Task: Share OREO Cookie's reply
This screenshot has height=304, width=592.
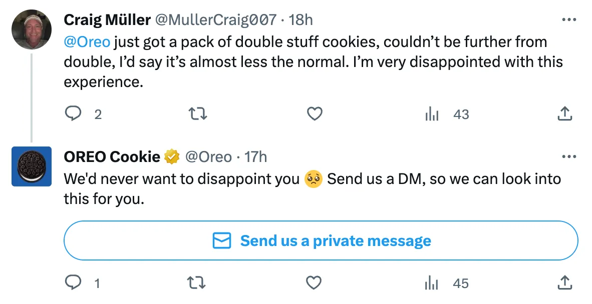Action: coord(564,283)
